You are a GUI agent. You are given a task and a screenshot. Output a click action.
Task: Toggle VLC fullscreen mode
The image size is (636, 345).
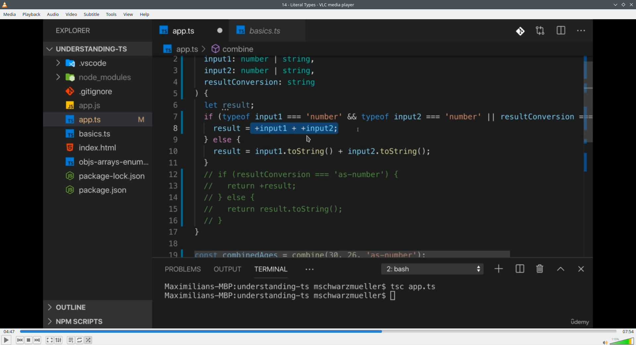[x=50, y=340]
